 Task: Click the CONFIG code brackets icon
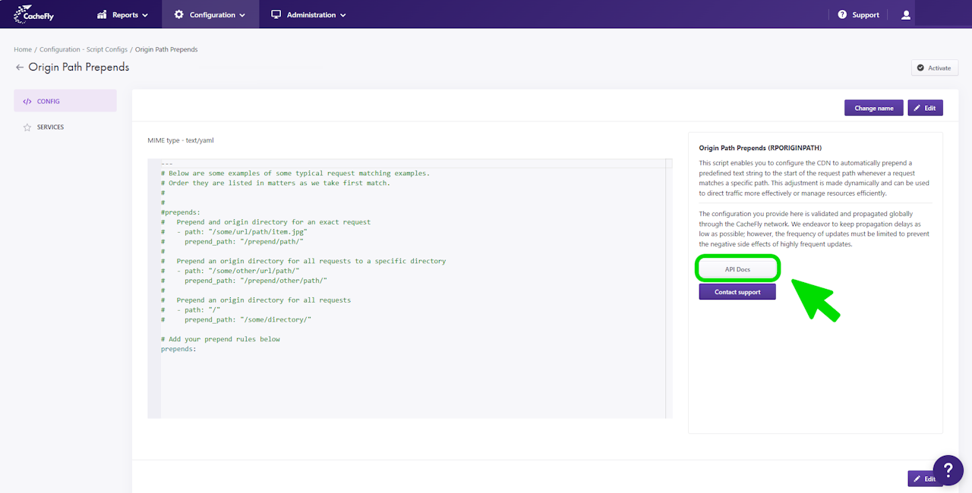[27, 101]
